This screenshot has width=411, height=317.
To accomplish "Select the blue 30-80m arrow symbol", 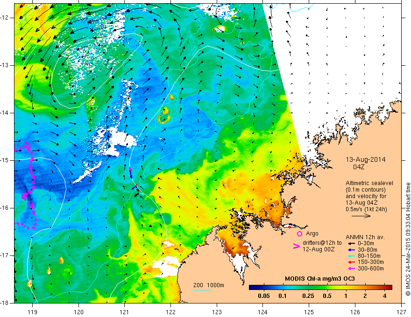I will point(351,250).
